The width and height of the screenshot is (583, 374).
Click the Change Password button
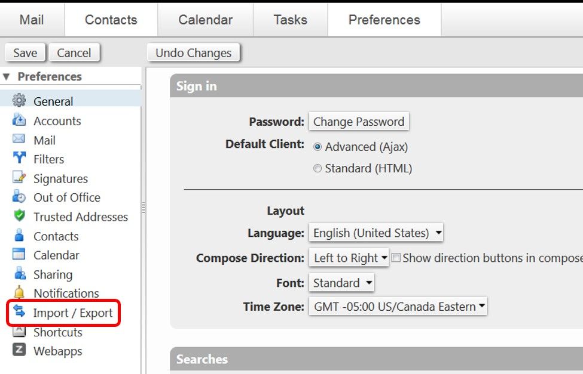point(359,122)
